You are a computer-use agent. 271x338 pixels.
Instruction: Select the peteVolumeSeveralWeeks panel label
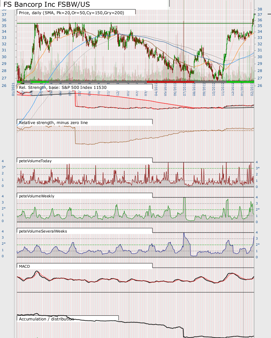(x=43, y=231)
